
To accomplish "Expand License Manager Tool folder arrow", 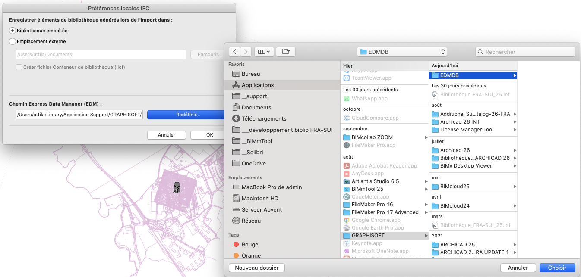I will (514, 130).
